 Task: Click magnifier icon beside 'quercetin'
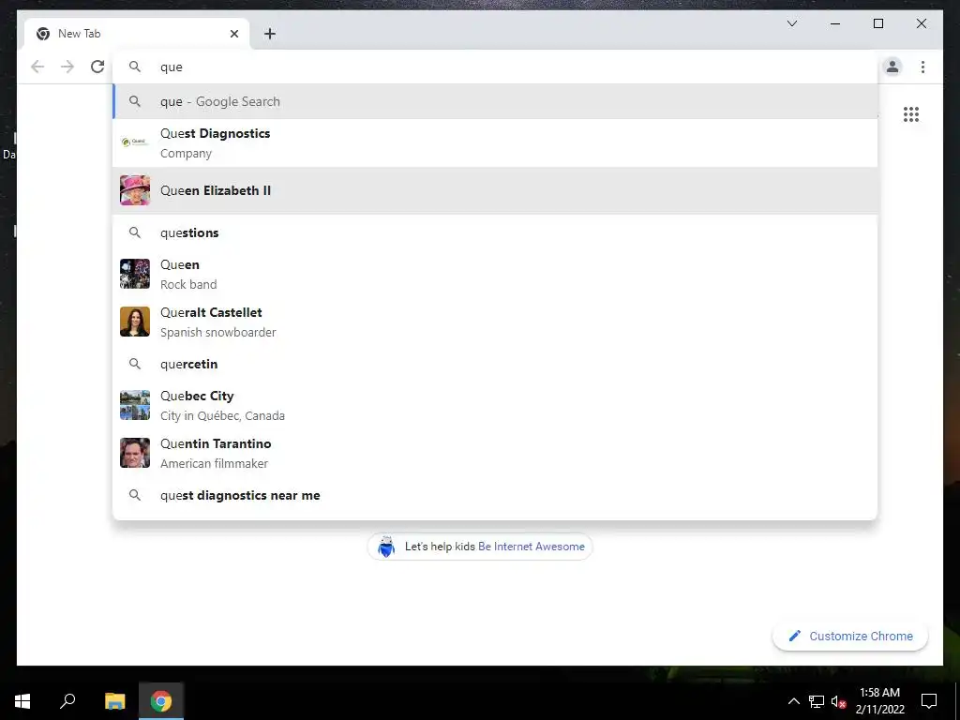coord(135,364)
